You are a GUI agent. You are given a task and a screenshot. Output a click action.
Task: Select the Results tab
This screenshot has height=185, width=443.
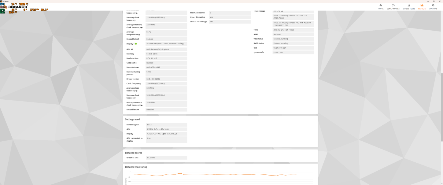(422, 7)
